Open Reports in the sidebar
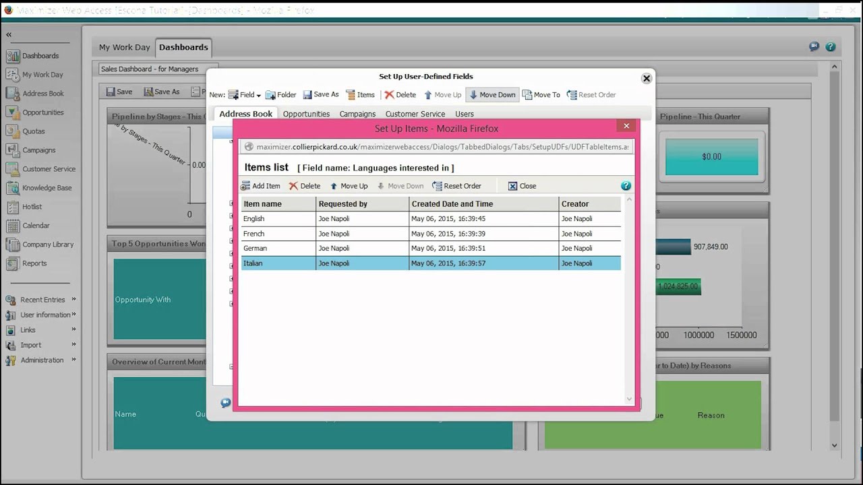Screen dimensions: 863x485 click(27, 263)
